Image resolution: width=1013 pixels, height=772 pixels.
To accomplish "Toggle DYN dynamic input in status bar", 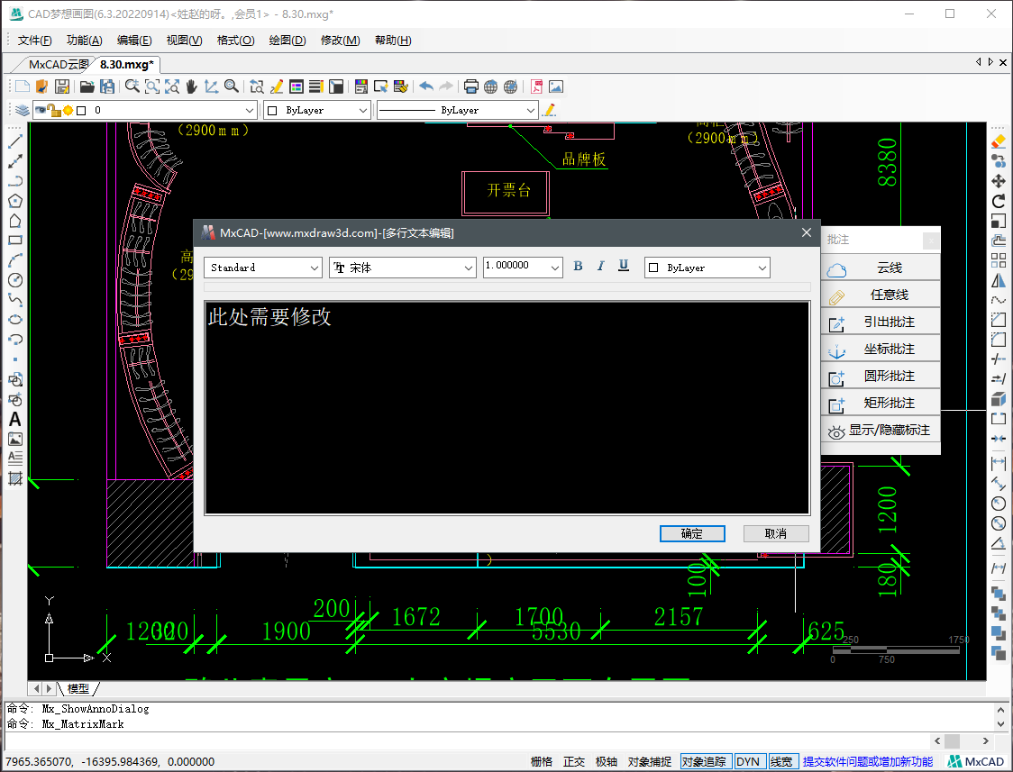I will [x=751, y=762].
